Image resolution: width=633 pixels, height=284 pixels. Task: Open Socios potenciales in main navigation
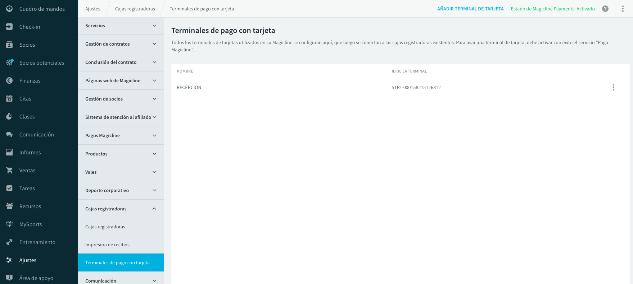[39, 62]
